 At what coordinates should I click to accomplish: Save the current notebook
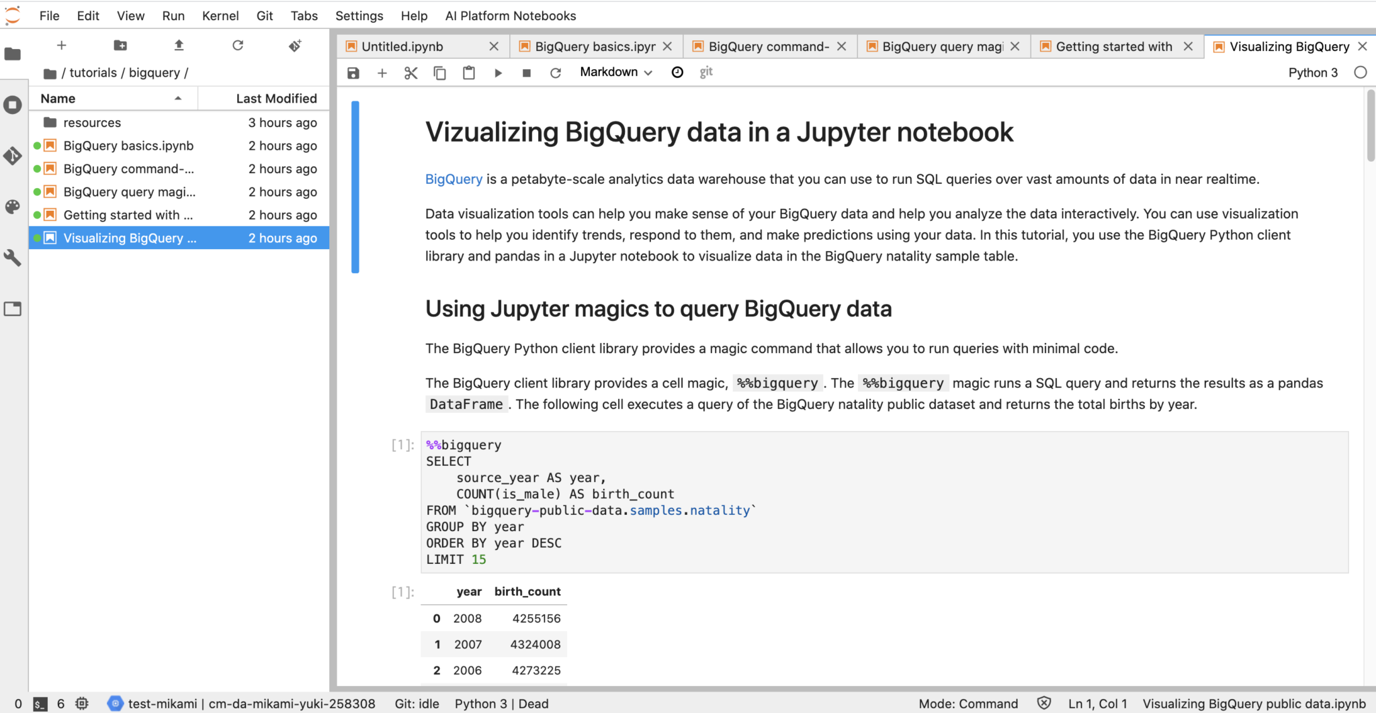352,73
